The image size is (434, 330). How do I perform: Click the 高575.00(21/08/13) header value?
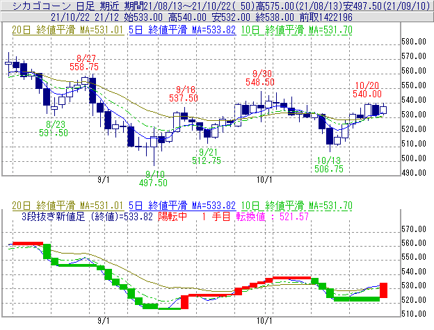tap(299, 6)
